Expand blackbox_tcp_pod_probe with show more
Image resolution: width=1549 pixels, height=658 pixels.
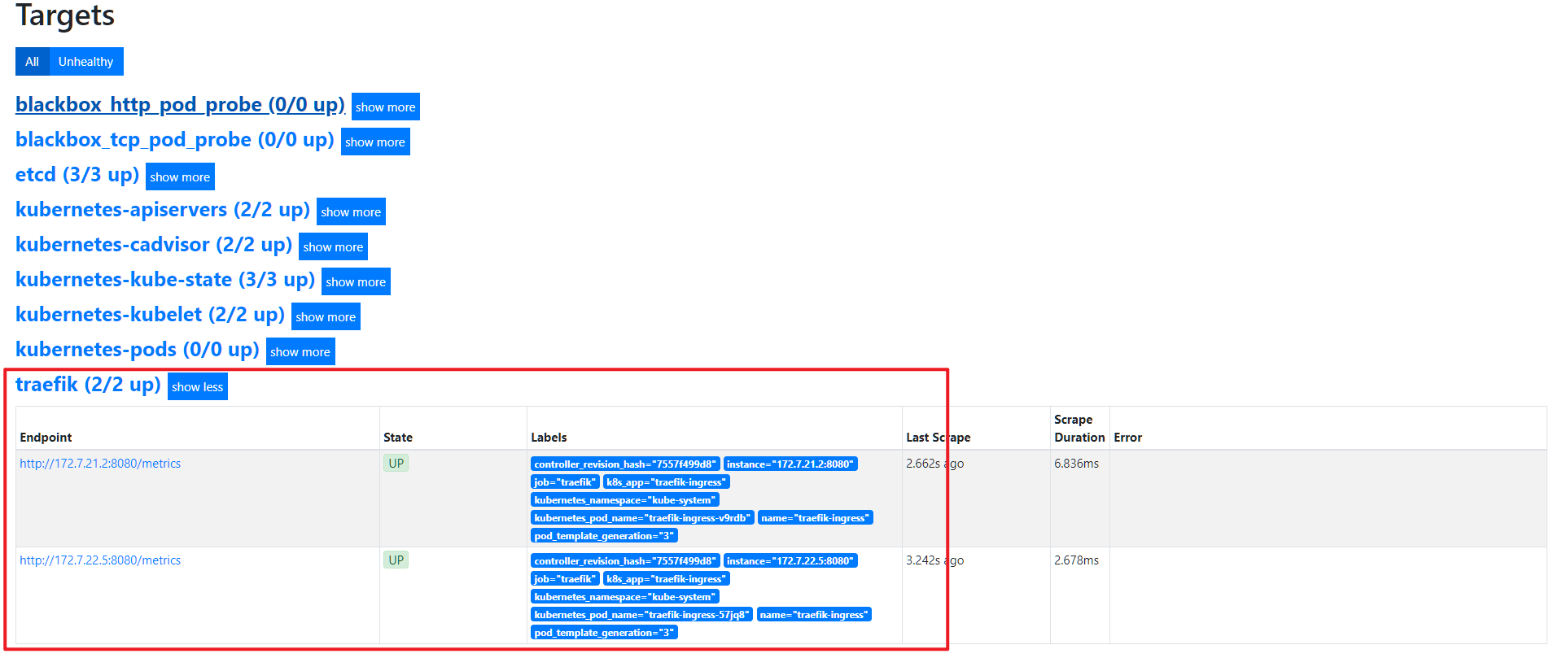point(375,142)
